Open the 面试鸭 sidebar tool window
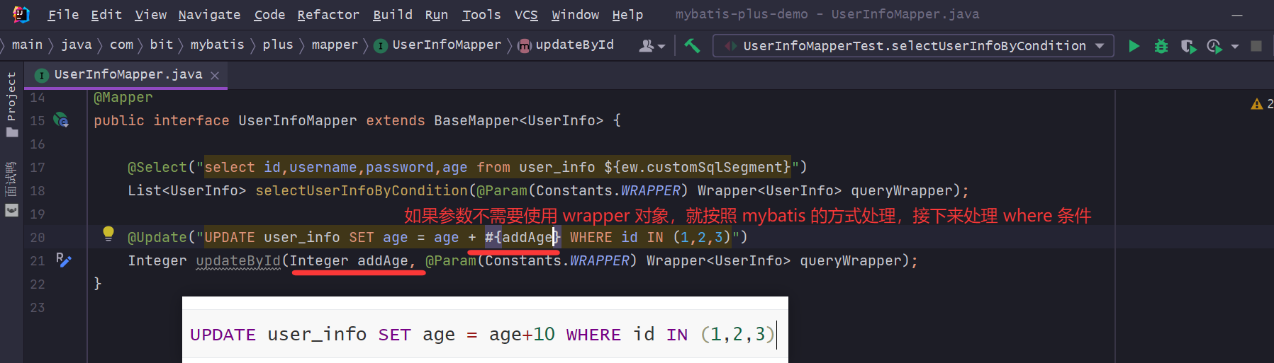 tap(11, 189)
